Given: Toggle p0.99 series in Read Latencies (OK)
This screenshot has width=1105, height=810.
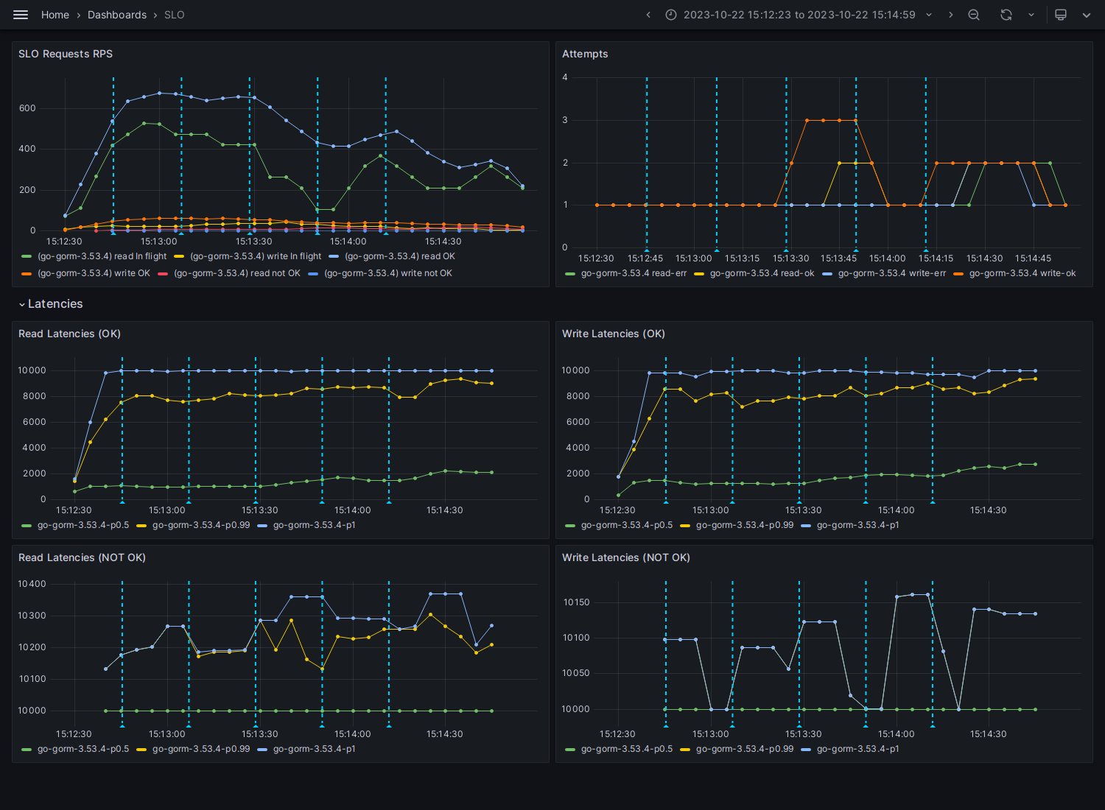Looking at the screenshot, I should (201, 525).
